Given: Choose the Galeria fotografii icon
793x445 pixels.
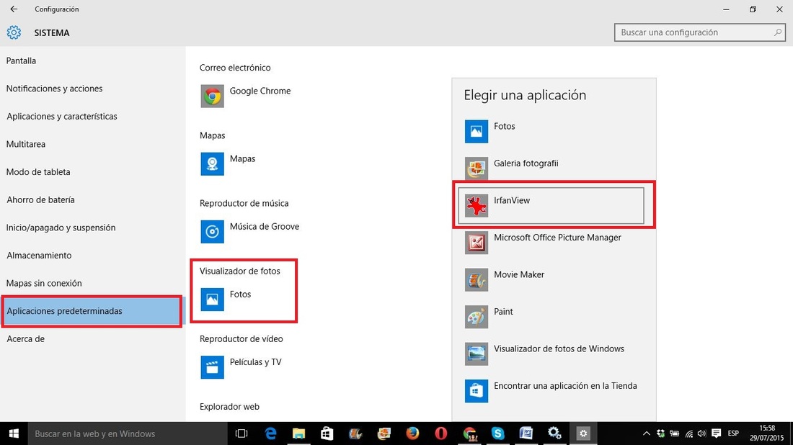Looking at the screenshot, I should tap(476, 168).
